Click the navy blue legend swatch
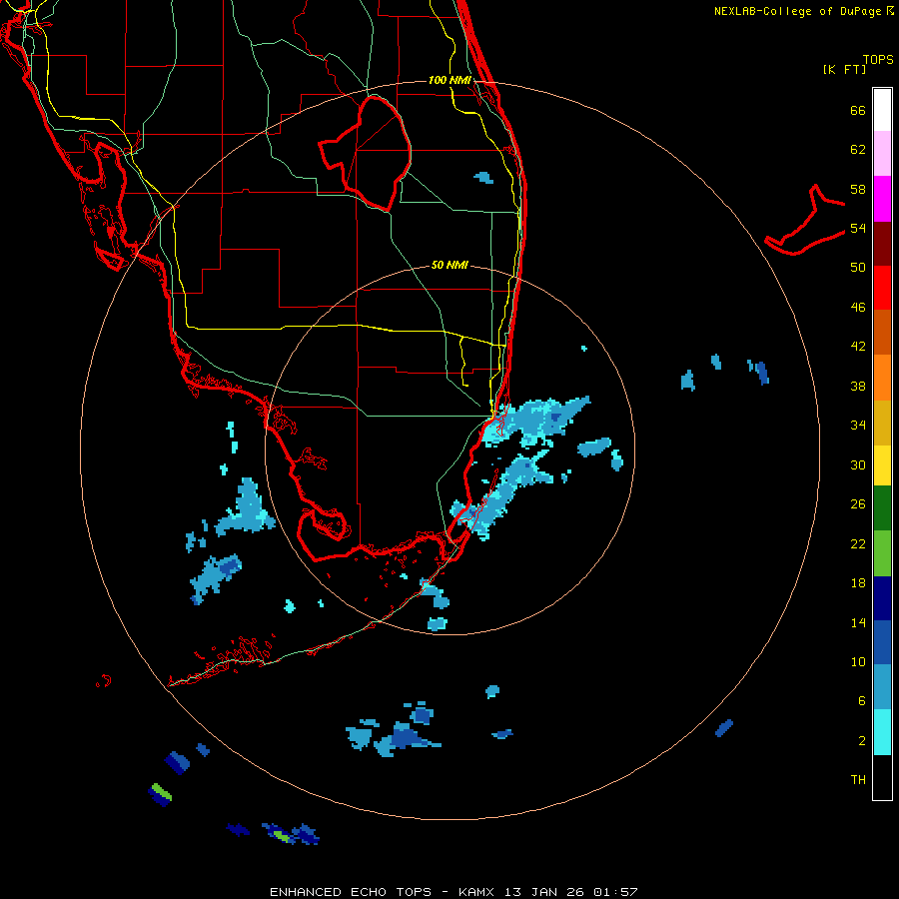This screenshot has width=899, height=899. [882, 598]
